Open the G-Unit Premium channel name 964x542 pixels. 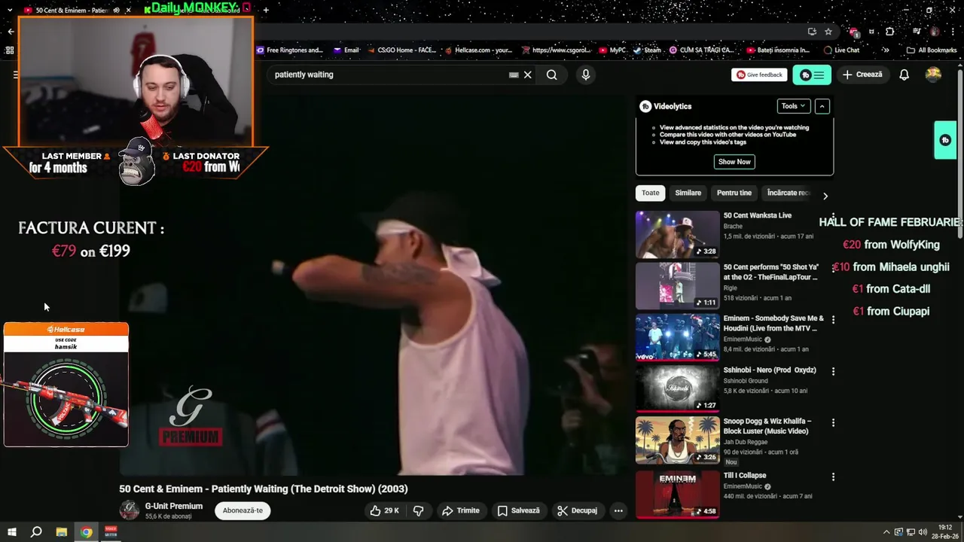point(174,506)
